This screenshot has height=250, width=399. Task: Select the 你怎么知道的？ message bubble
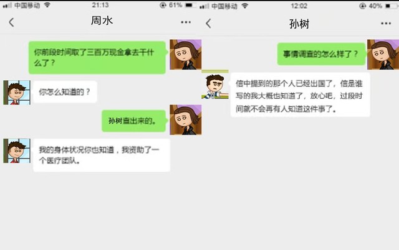pos(65,92)
